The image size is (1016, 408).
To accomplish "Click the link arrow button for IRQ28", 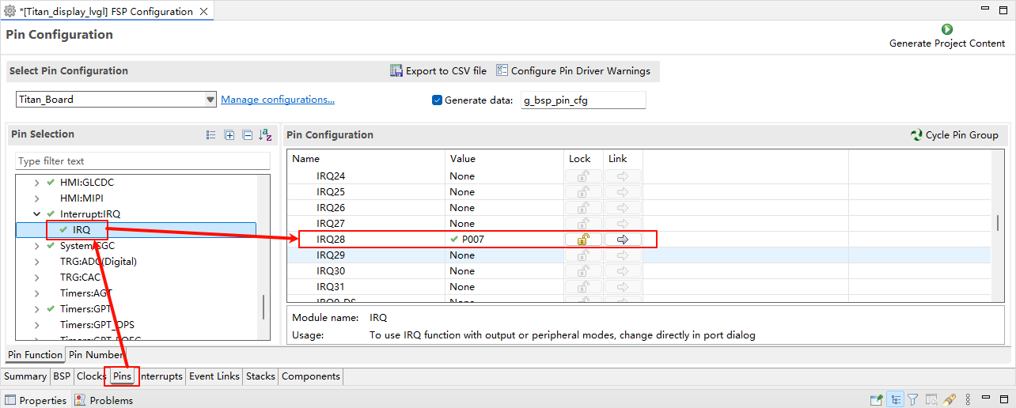I will 623,240.
